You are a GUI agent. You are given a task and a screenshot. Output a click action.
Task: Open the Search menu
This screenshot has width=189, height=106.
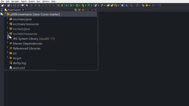(24, 1)
